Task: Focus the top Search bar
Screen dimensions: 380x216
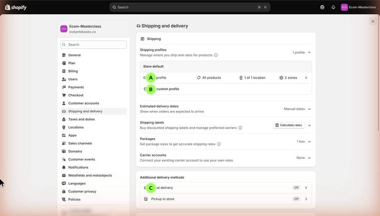Action: pos(190,7)
